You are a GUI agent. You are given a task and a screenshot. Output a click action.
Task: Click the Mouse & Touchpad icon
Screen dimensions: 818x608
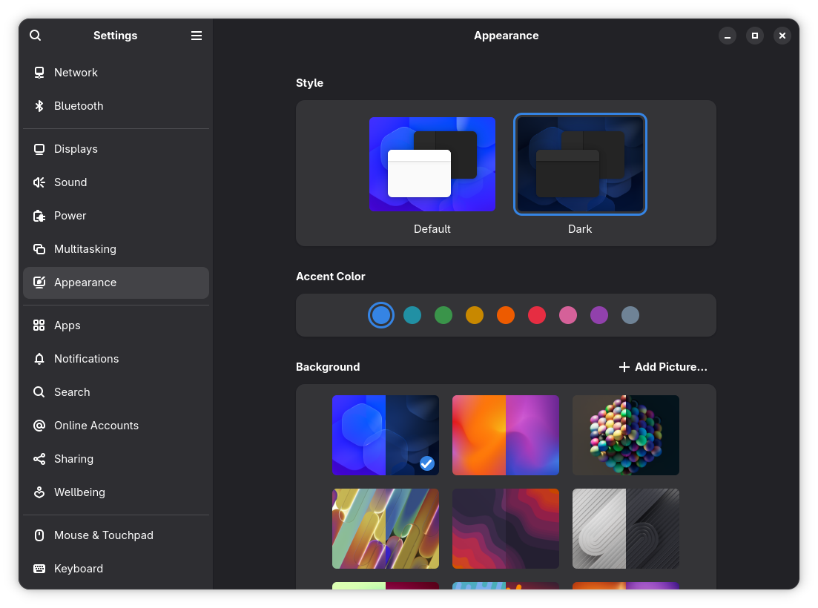click(x=39, y=535)
